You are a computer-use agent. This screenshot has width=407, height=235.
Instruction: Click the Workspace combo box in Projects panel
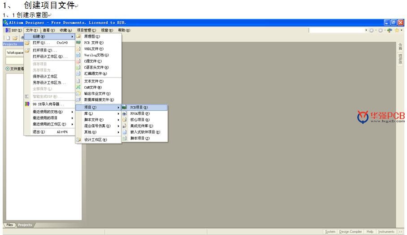pos(15,52)
